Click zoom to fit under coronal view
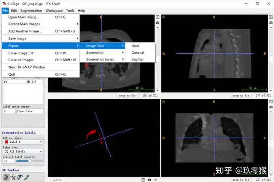This screenshot has width=274, height=182. click(x=241, y=180)
